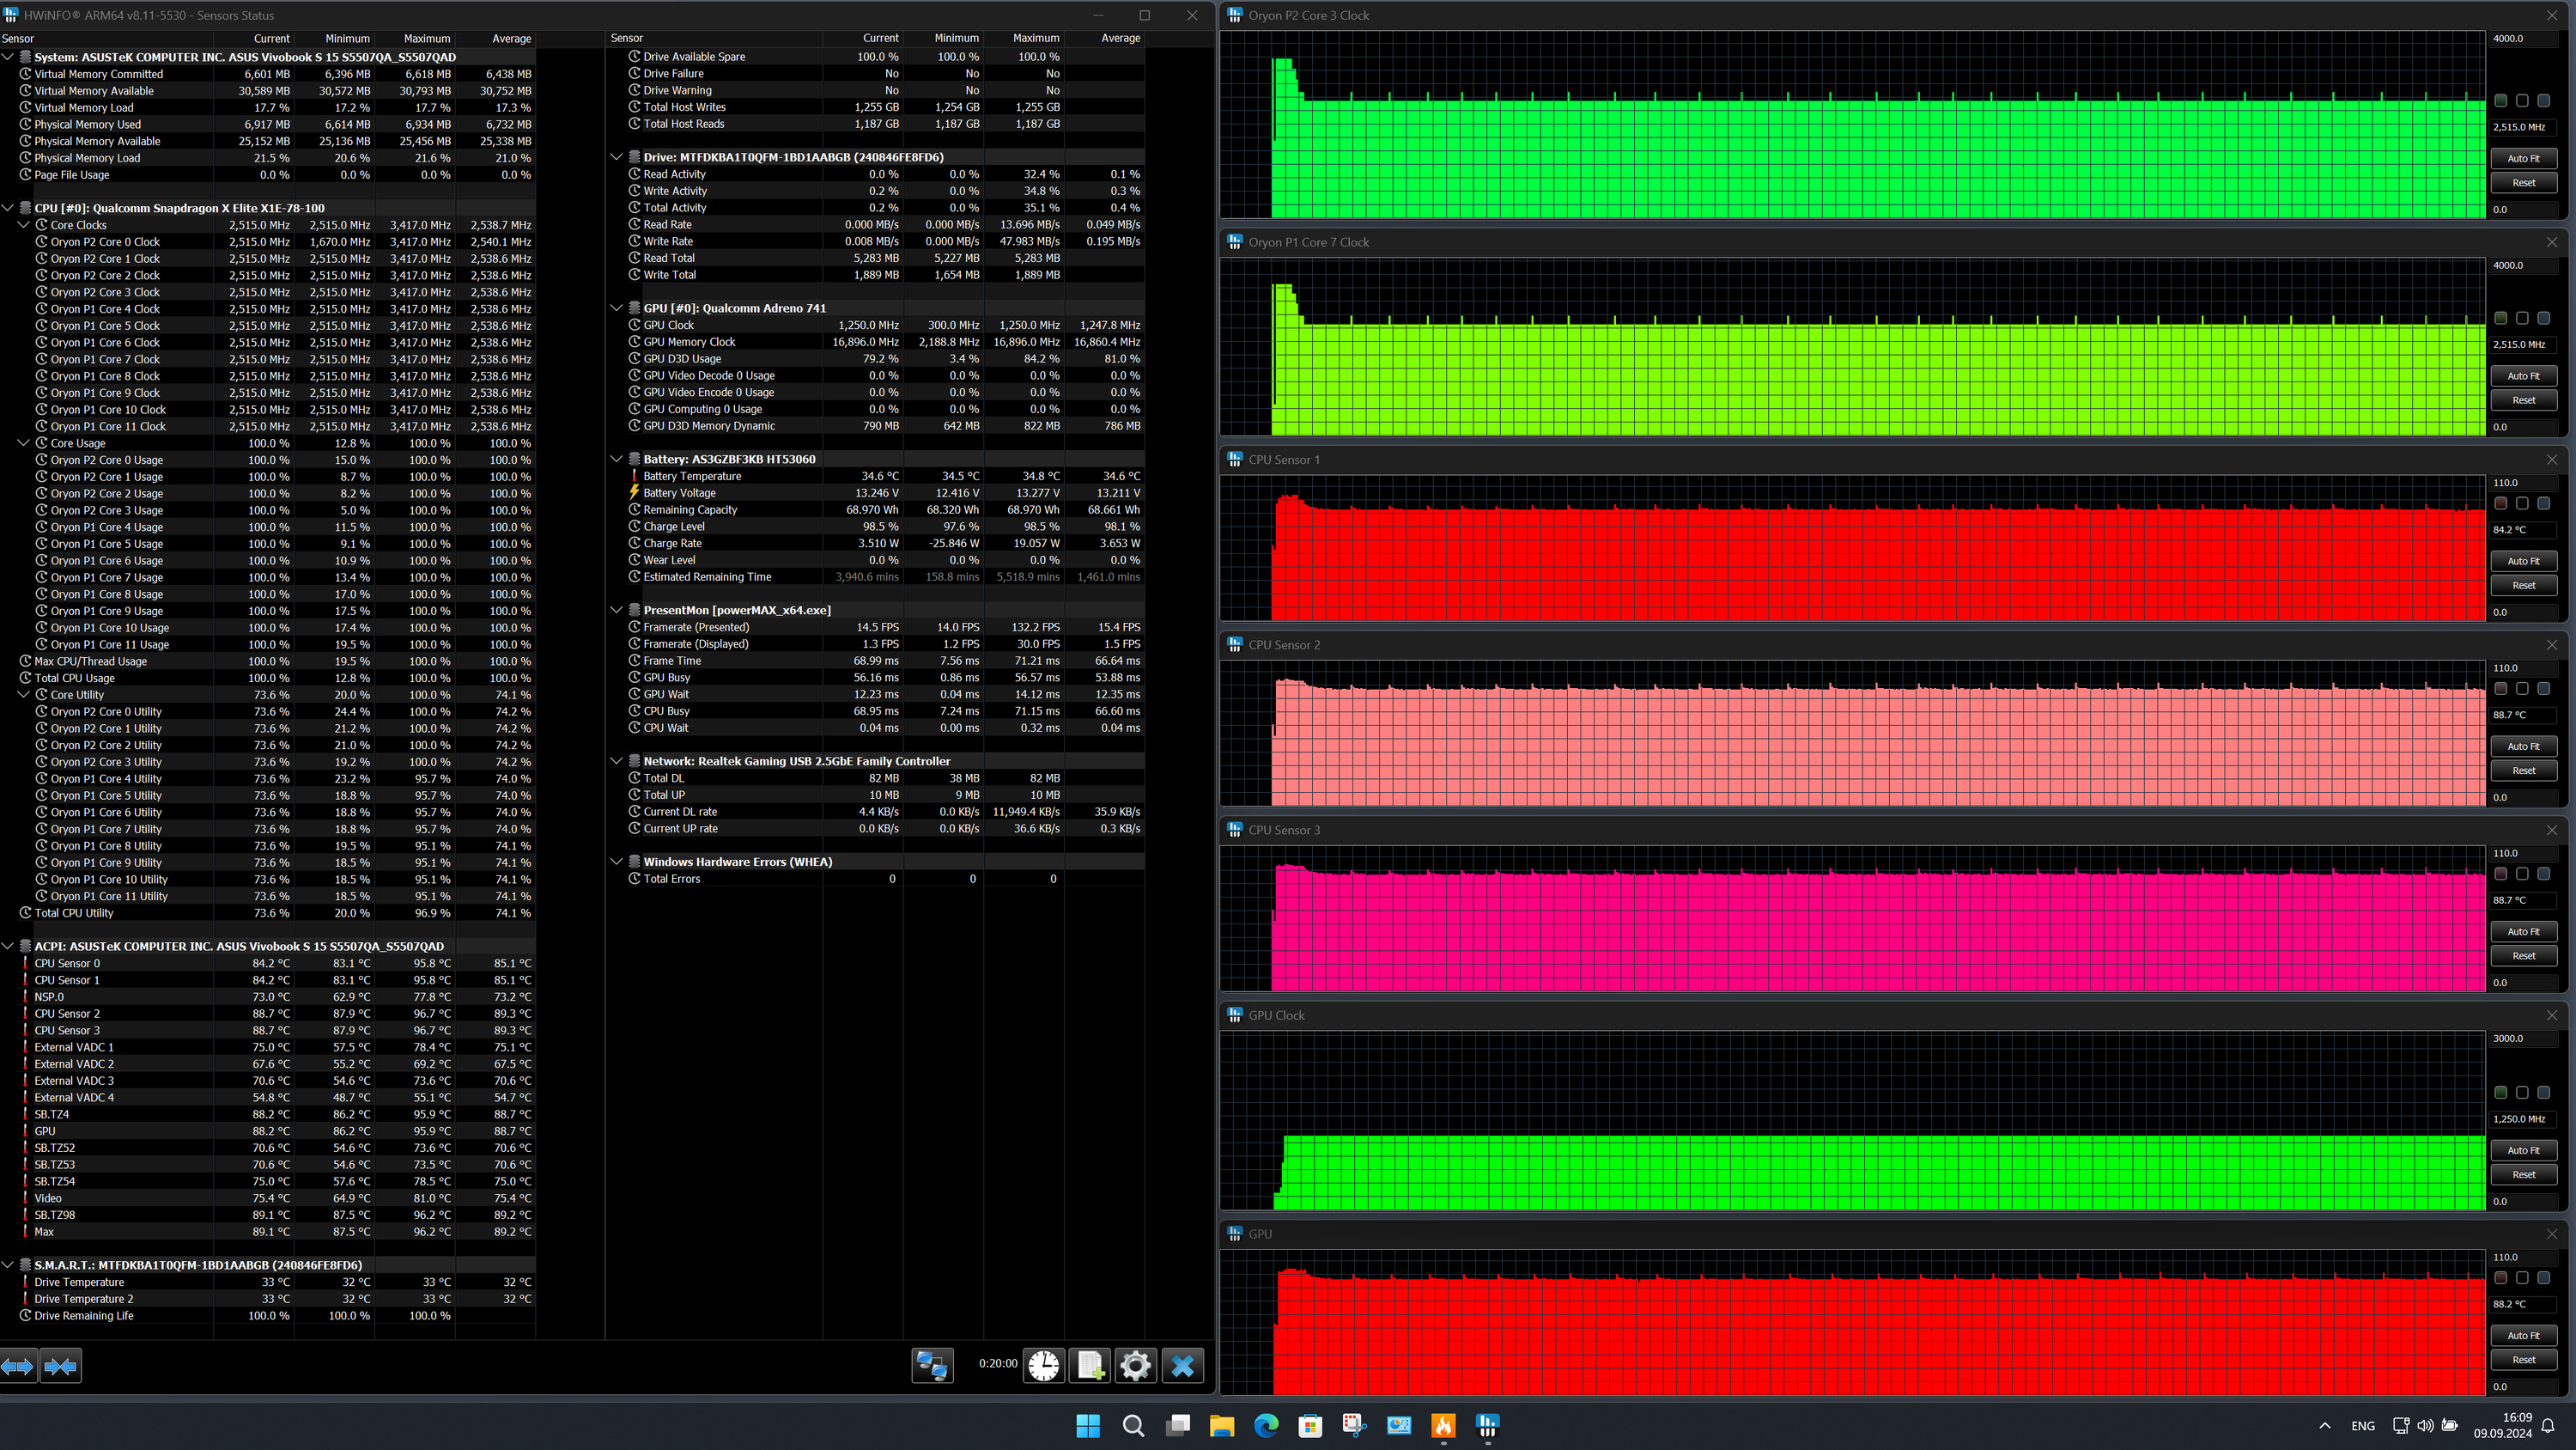Click the start logging file icon

pyautogui.click(x=1089, y=1365)
